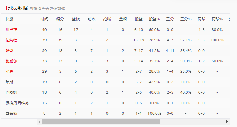Click the right scroll arrow of the table
The width and height of the screenshot is (237, 127).
pyautogui.click(x=227, y=122)
